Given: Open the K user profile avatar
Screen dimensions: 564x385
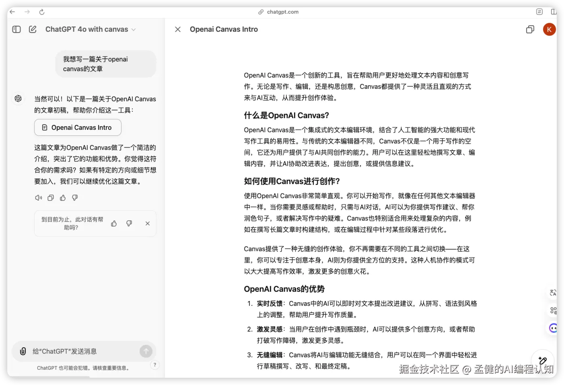Looking at the screenshot, I should (x=549, y=29).
